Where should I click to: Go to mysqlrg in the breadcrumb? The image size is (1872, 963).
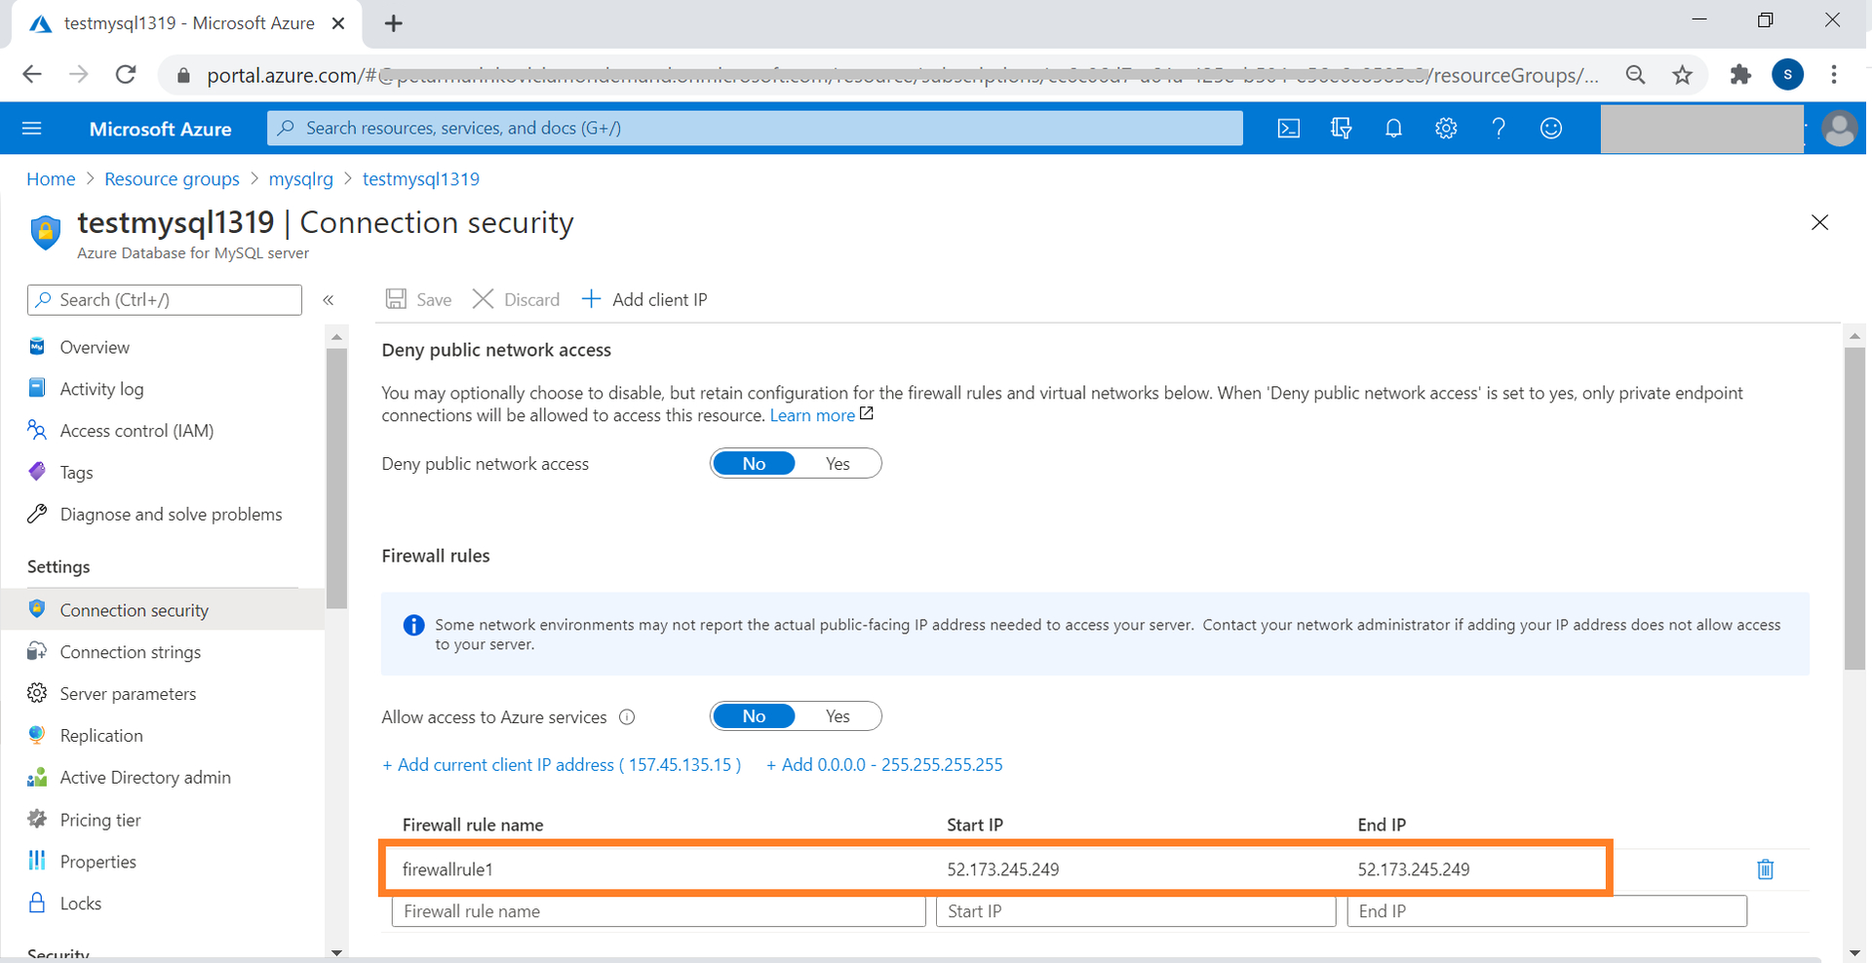[300, 179]
